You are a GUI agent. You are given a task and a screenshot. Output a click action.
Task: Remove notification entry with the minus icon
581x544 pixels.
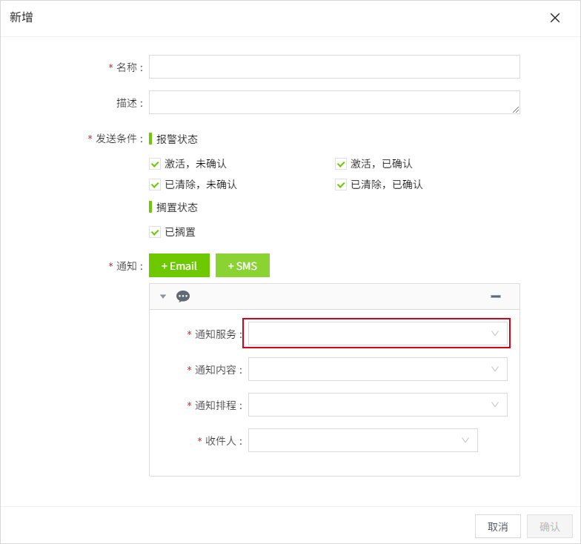(x=495, y=296)
